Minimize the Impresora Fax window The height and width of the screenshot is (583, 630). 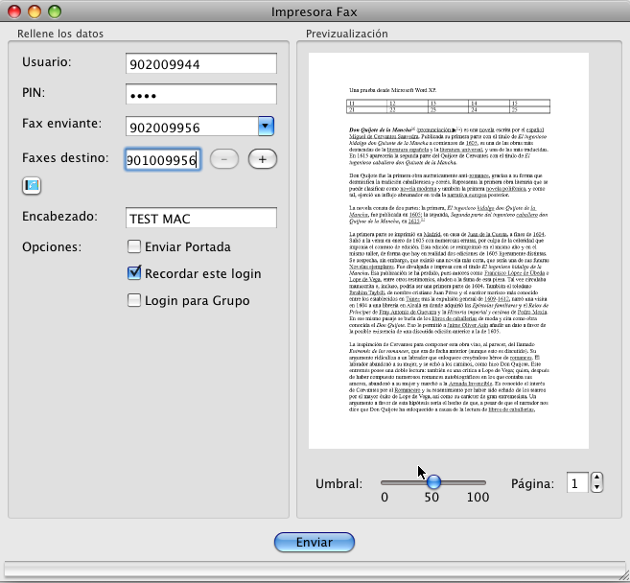pyautogui.click(x=35, y=12)
